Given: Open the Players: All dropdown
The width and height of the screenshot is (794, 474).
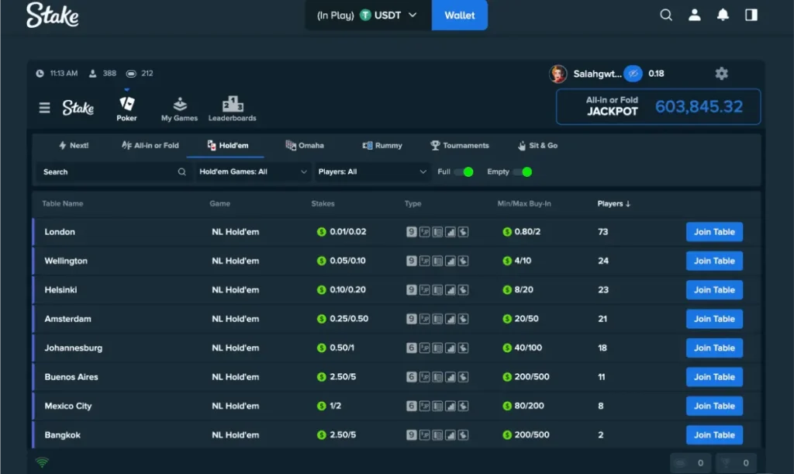Looking at the screenshot, I should pyautogui.click(x=372, y=171).
